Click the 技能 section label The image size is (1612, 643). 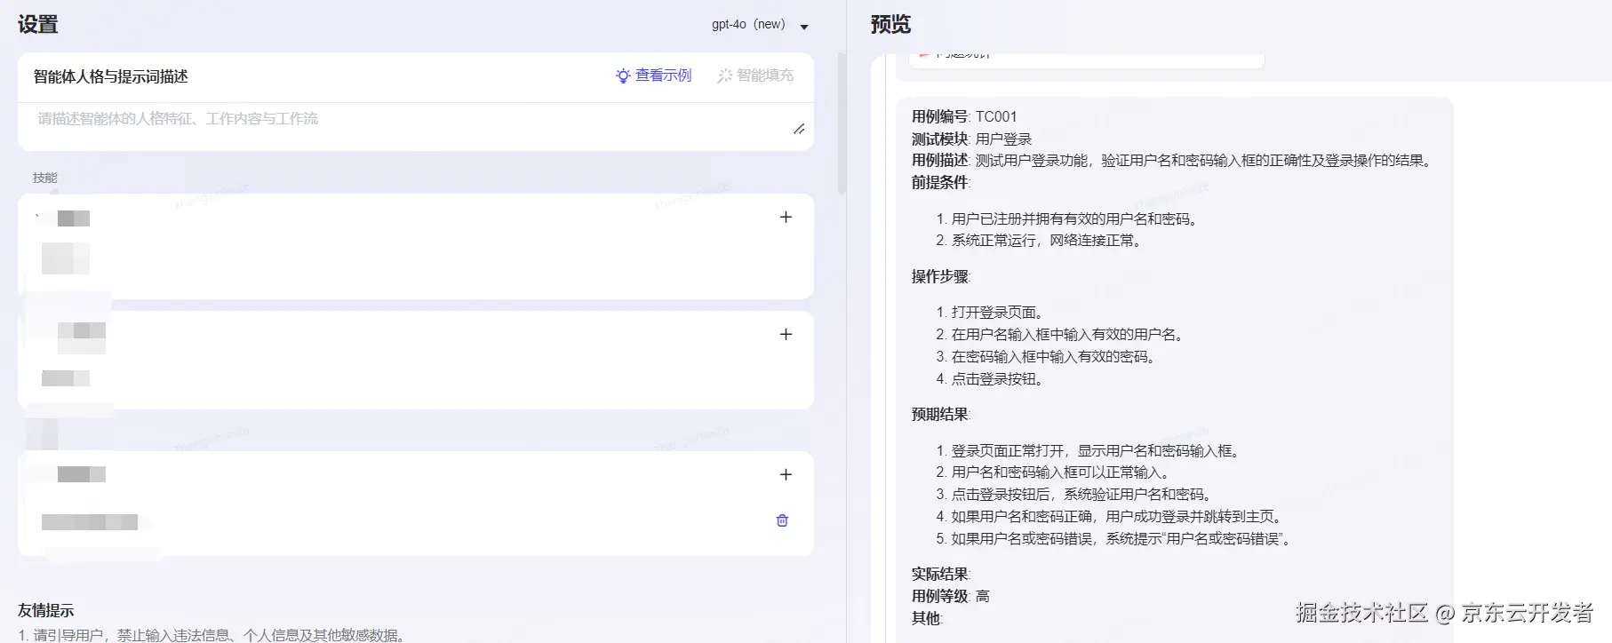45,178
